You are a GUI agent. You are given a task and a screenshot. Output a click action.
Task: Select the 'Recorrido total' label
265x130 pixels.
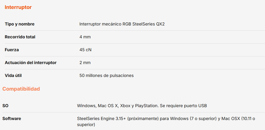point(20,37)
